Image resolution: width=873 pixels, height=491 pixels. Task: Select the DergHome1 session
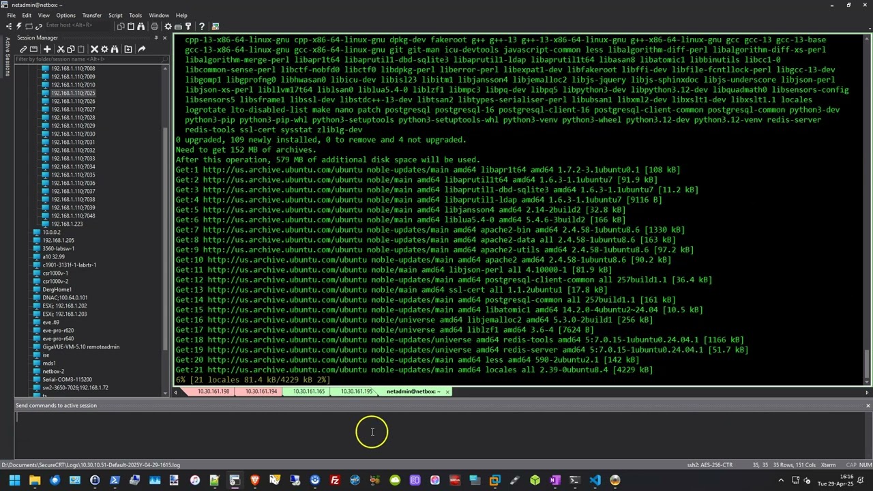tap(57, 290)
